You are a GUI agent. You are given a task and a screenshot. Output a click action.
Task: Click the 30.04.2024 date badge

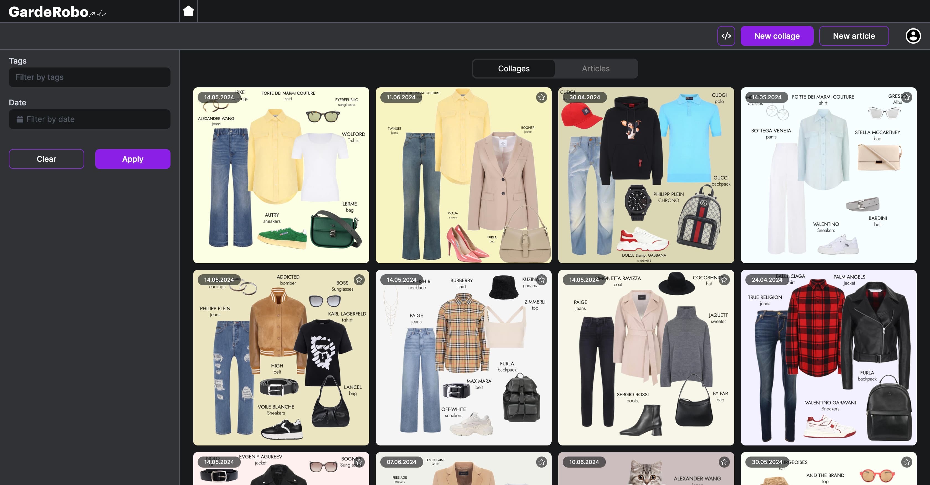tap(585, 97)
